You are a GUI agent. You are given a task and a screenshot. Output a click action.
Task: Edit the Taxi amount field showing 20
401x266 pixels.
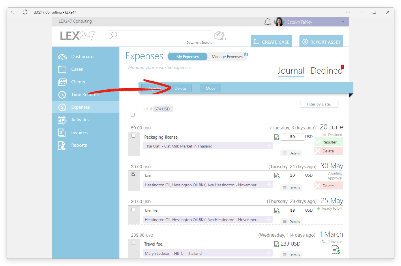click(x=292, y=175)
